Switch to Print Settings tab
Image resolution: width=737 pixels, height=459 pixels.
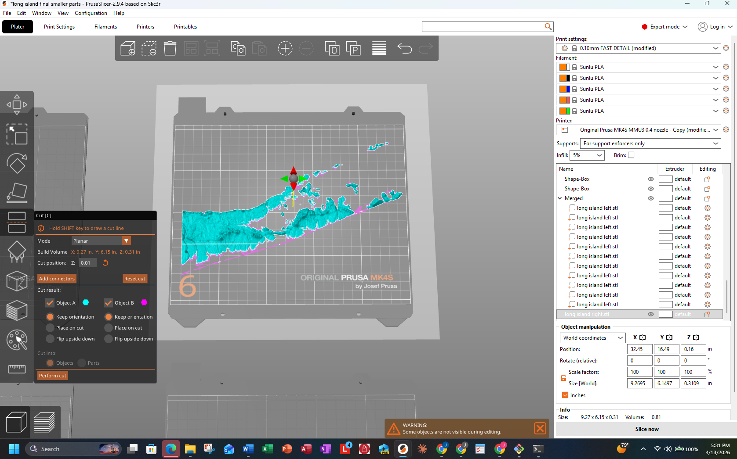tap(59, 27)
